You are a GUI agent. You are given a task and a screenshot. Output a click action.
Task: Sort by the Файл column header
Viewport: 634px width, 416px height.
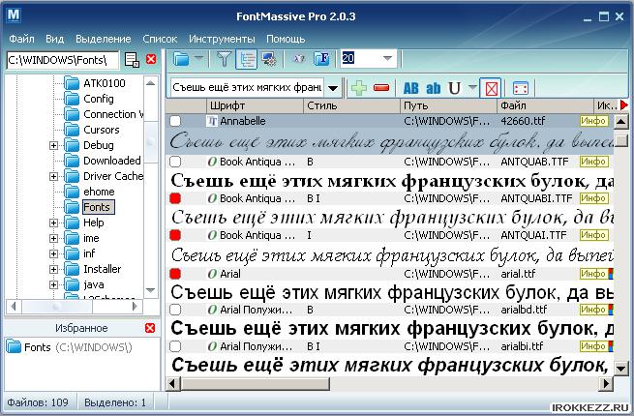pos(545,105)
